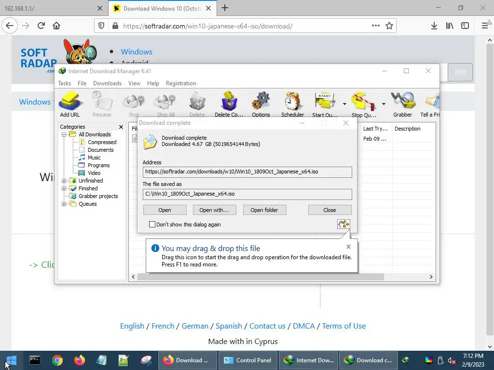Screen dimensions: 494x370
Task: Open page actions three-dots menu
Action: (375, 26)
